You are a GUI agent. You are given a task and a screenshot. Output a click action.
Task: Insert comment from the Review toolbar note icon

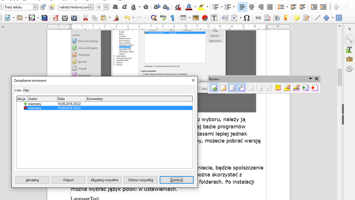click(278, 88)
